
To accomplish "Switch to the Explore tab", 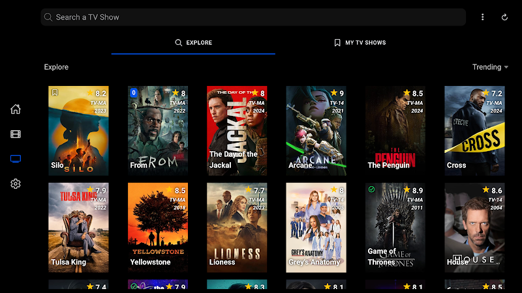I will (x=193, y=43).
